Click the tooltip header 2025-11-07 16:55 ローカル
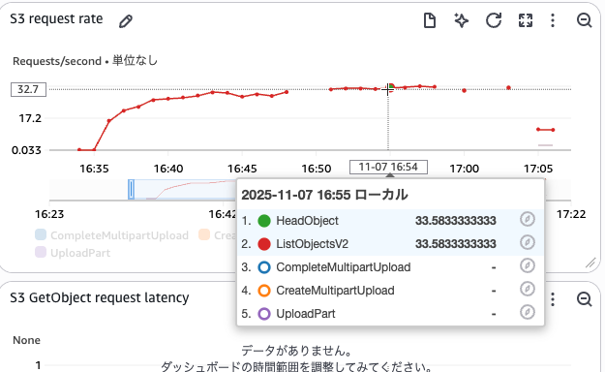This screenshot has height=372, width=605. pyautogui.click(x=324, y=195)
